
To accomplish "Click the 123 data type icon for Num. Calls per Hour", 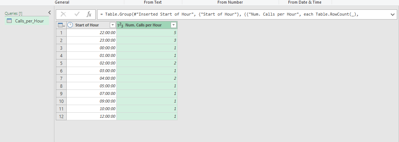I will coord(120,25).
